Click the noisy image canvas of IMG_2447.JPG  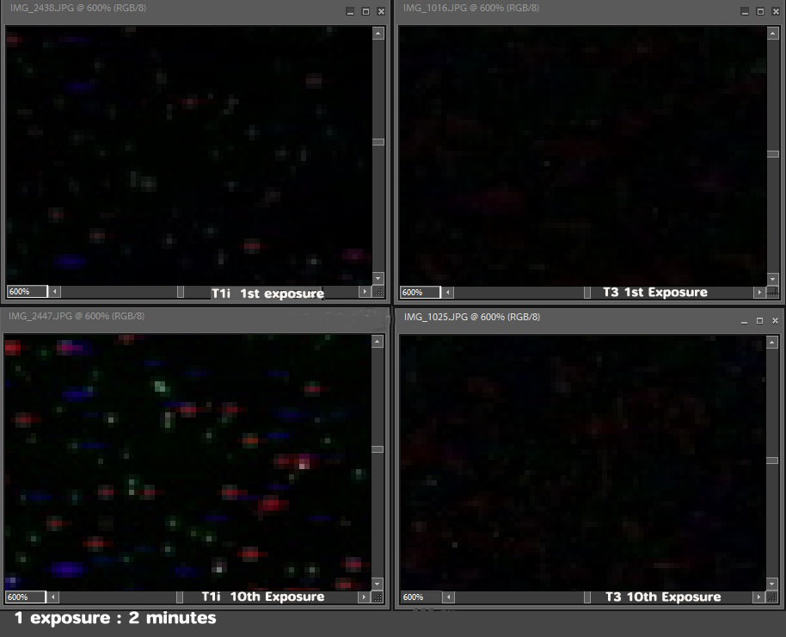[188, 461]
